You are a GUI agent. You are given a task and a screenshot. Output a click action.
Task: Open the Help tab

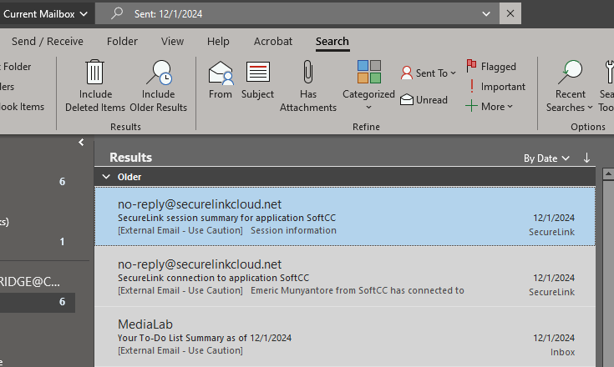218,42
